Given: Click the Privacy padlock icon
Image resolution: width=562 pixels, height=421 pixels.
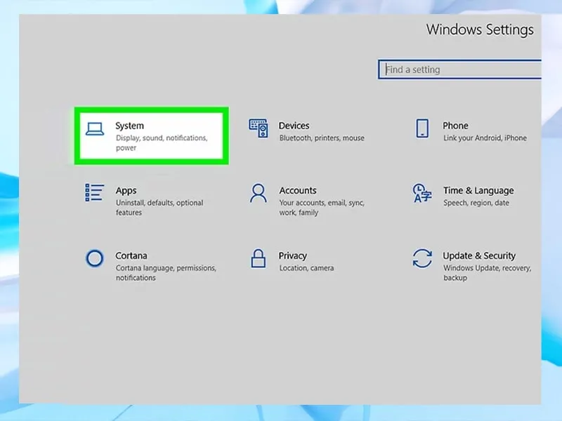Looking at the screenshot, I should pyautogui.click(x=259, y=258).
